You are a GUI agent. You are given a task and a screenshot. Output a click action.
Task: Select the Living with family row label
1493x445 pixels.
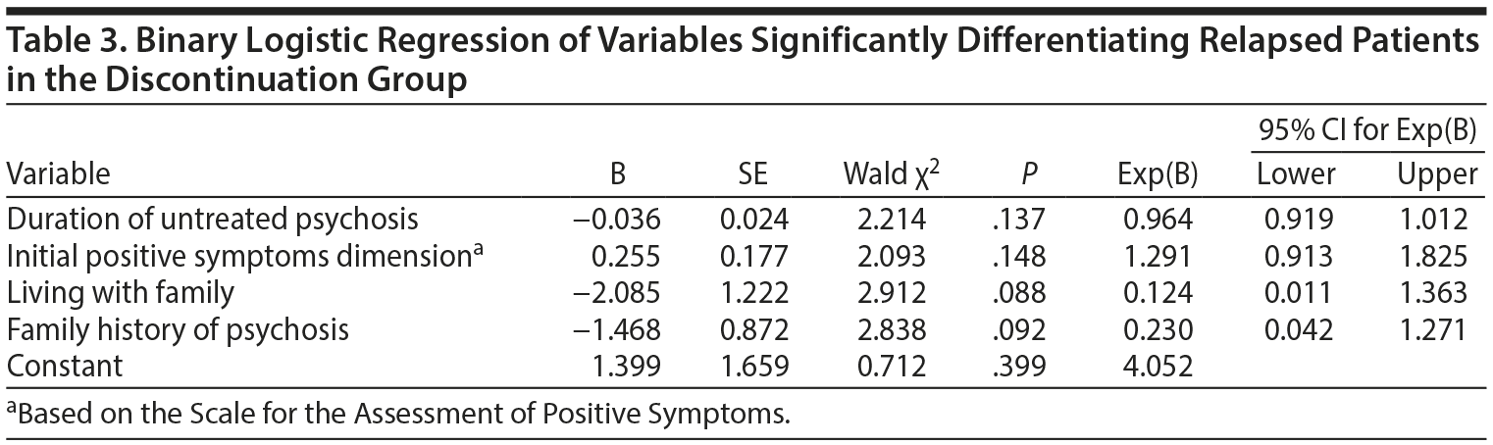(x=121, y=292)
